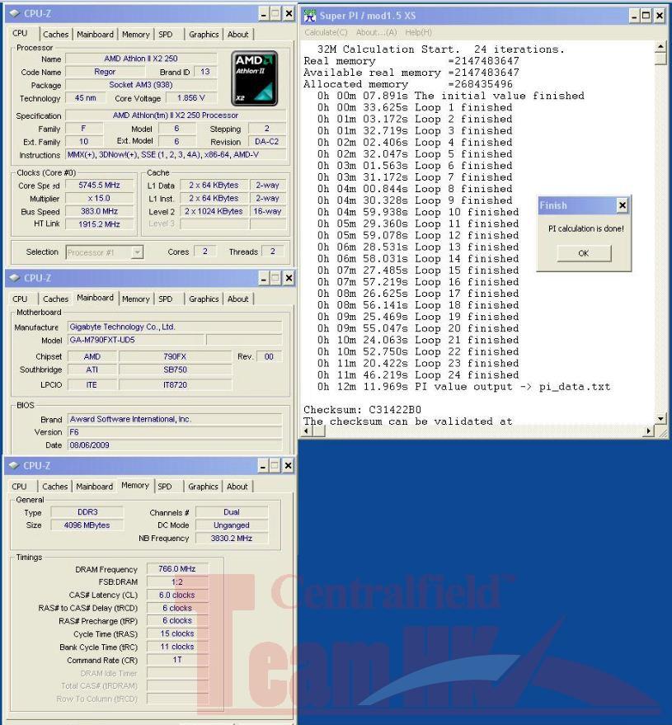Close the Finish dialog with X
672x725 pixels.
pyautogui.click(x=622, y=205)
